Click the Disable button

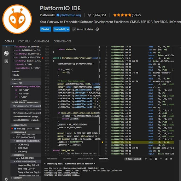click(x=46, y=29)
